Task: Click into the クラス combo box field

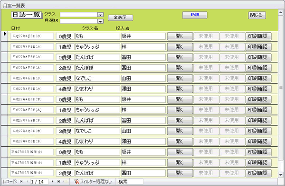Action: [x=79, y=15]
